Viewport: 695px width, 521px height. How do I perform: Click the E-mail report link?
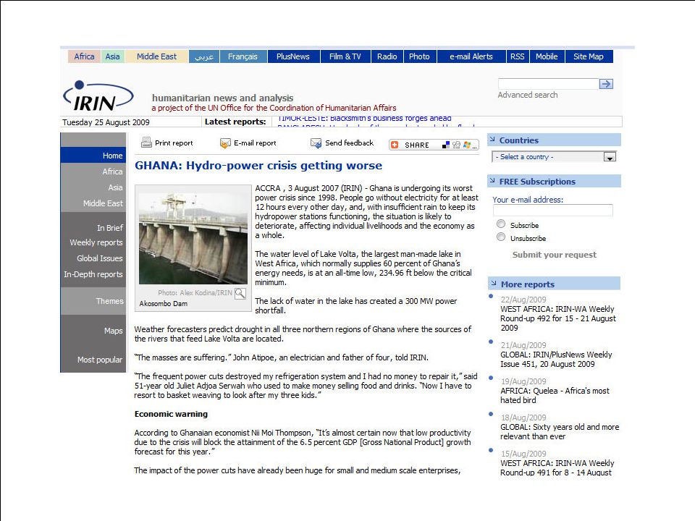coord(255,143)
